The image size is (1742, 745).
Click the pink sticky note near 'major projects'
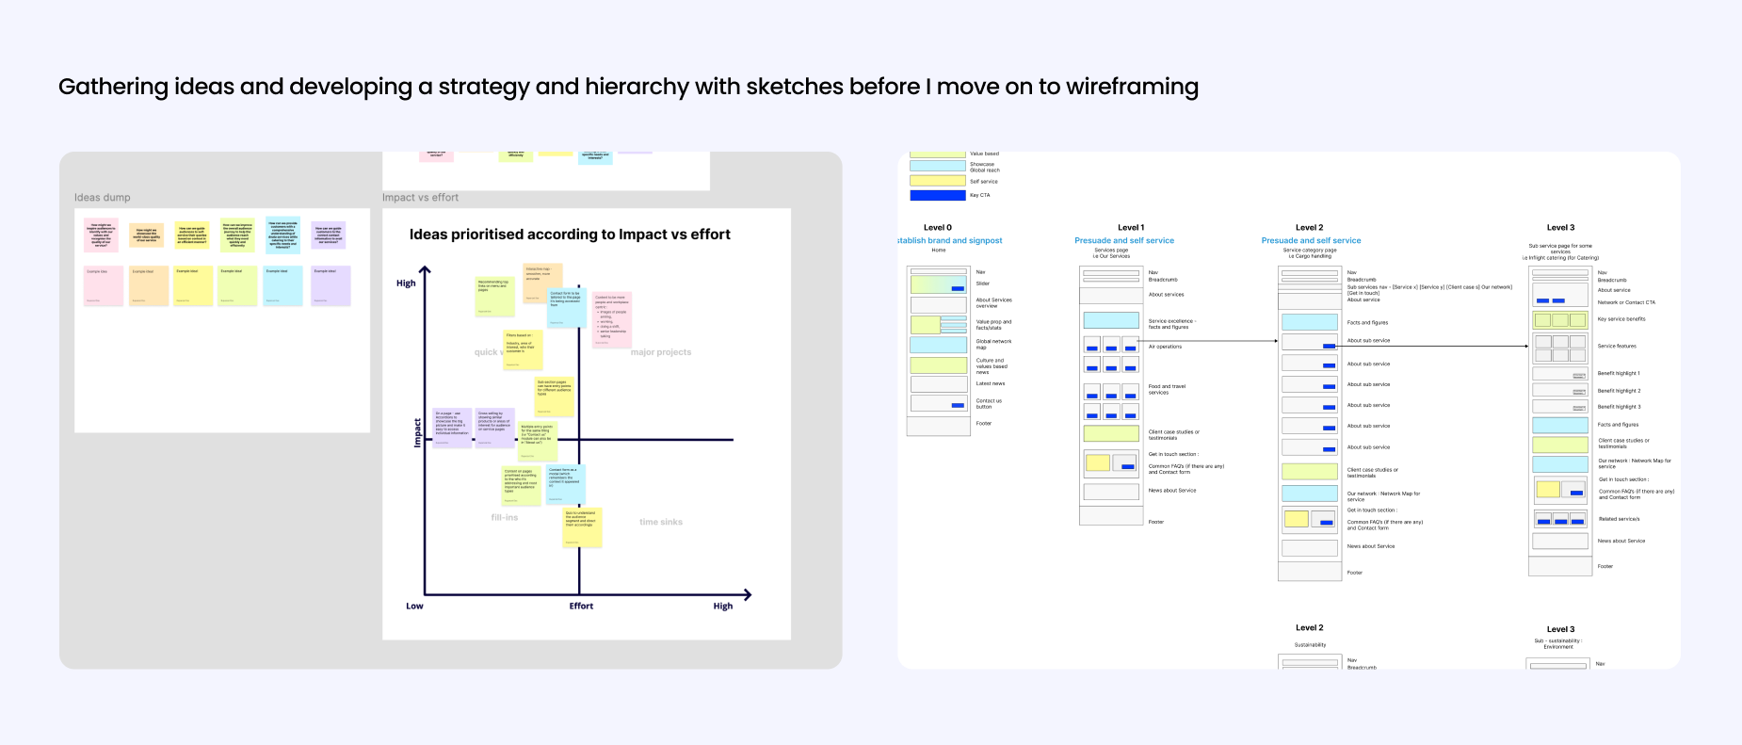611,319
